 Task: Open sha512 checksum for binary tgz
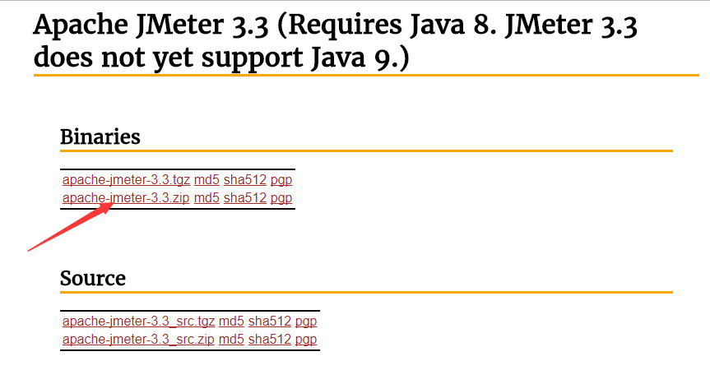tap(245, 180)
